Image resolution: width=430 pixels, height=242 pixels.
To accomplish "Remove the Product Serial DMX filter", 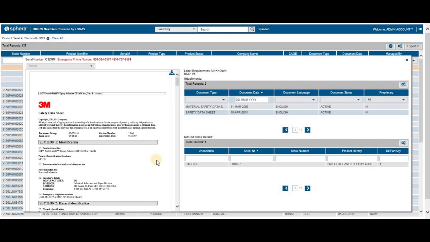I will 48,38.
